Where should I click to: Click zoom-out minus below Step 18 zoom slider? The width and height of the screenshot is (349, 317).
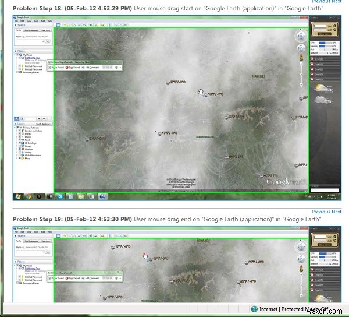301,85
